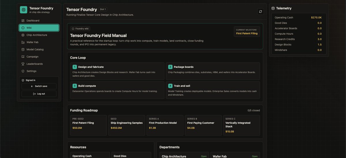Click the Seed Ship Engineering Samples card
This screenshot has width=346, height=158.
pos(127,125)
